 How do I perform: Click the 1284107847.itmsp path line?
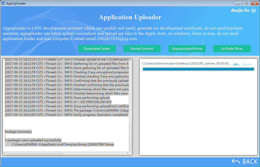[x=63, y=144]
